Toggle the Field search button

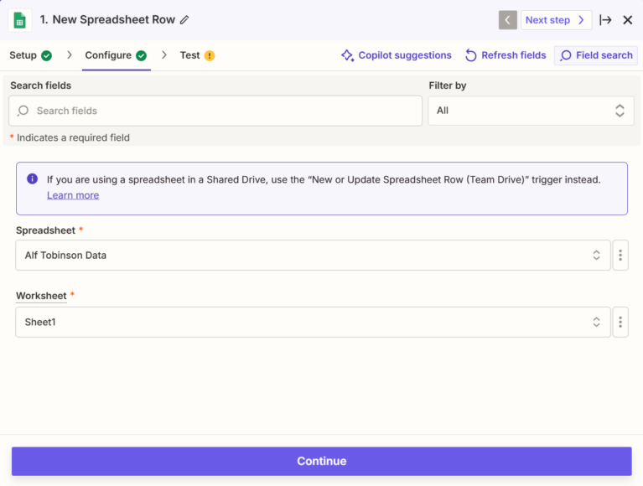[596, 55]
